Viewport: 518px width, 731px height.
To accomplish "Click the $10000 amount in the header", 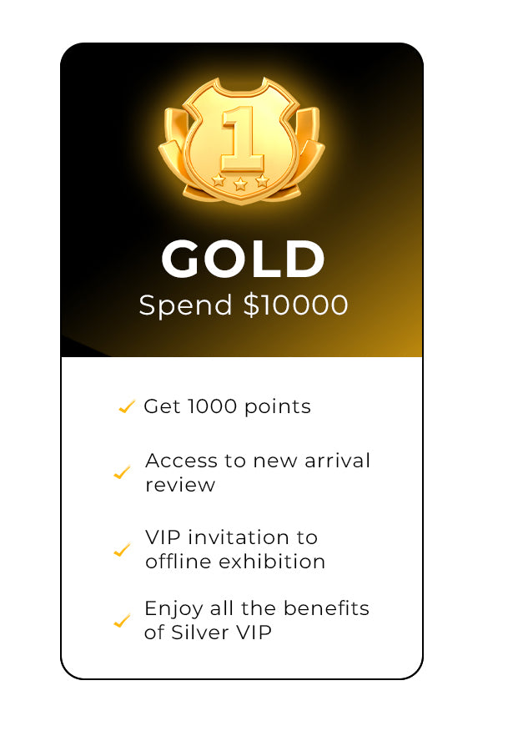I will click(x=295, y=305).
